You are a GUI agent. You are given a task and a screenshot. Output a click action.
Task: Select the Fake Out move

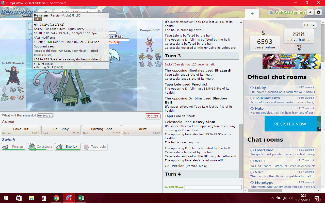click(21, 130)
